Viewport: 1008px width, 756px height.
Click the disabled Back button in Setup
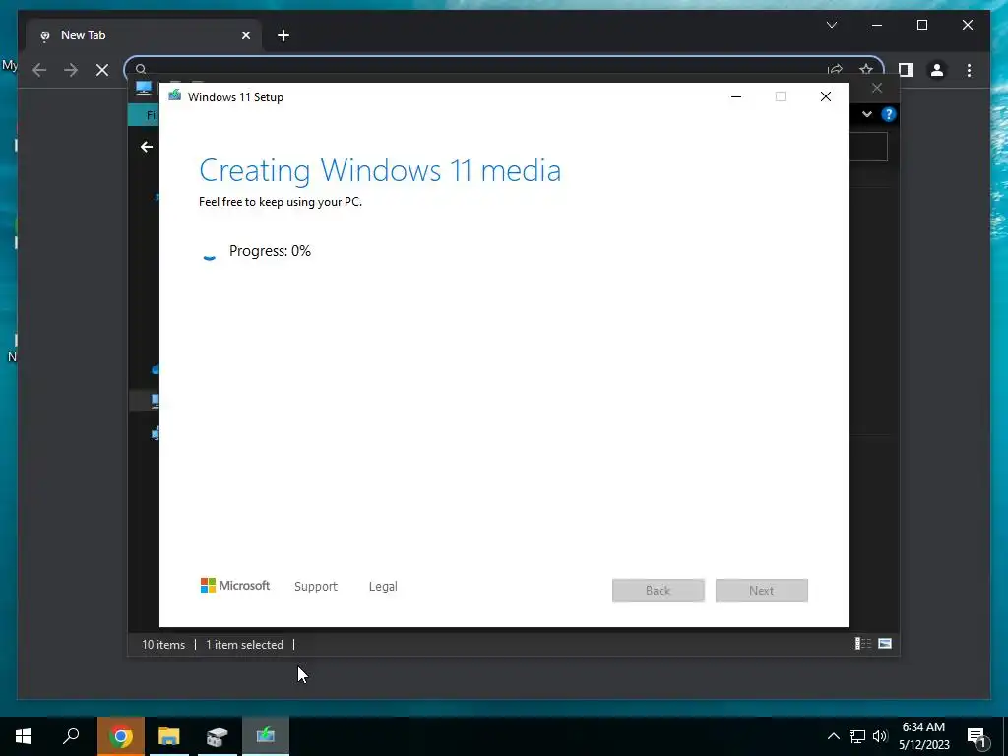point(659,591)
